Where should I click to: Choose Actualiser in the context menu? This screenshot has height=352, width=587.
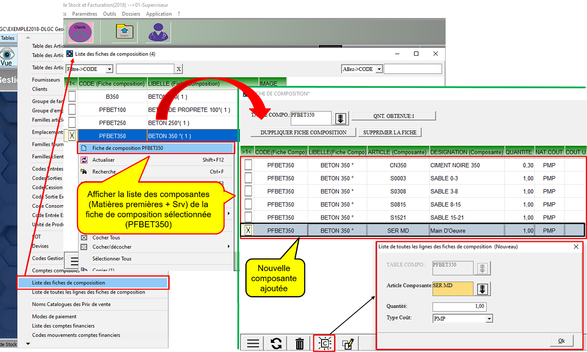pos(104,160)
